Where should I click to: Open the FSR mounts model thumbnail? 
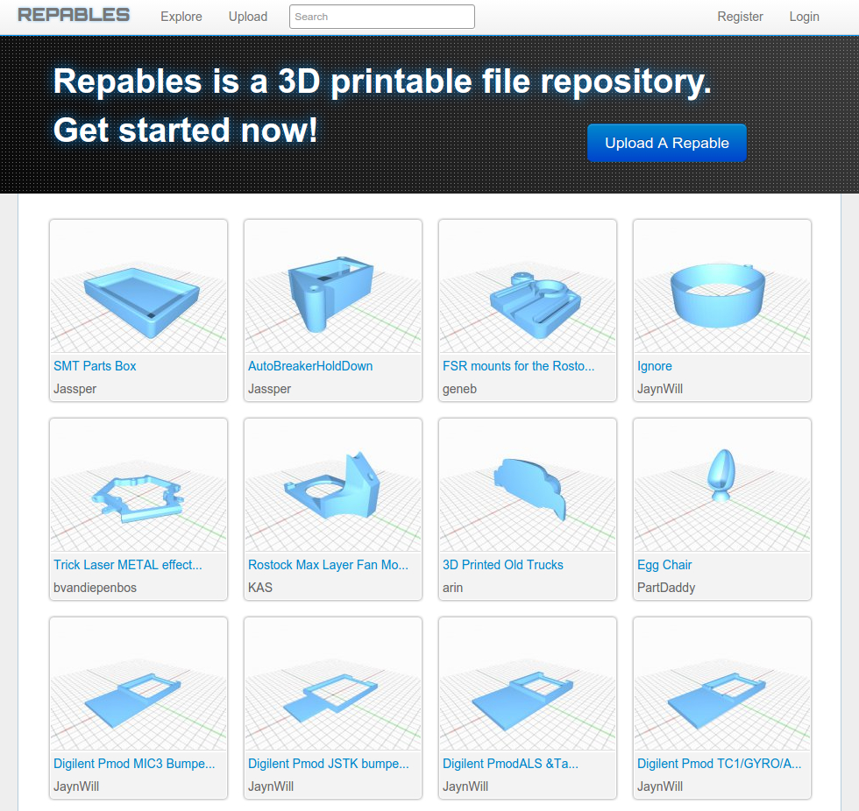point(528,286)
